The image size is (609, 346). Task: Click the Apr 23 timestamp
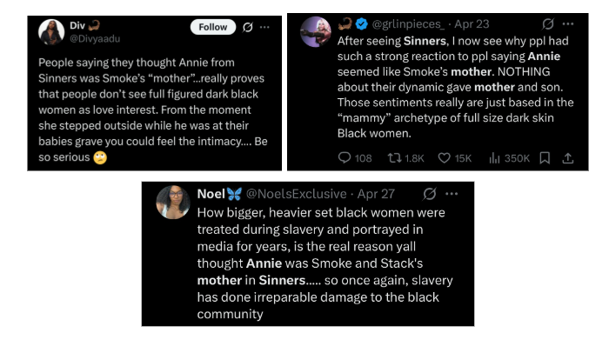point(472,24)
